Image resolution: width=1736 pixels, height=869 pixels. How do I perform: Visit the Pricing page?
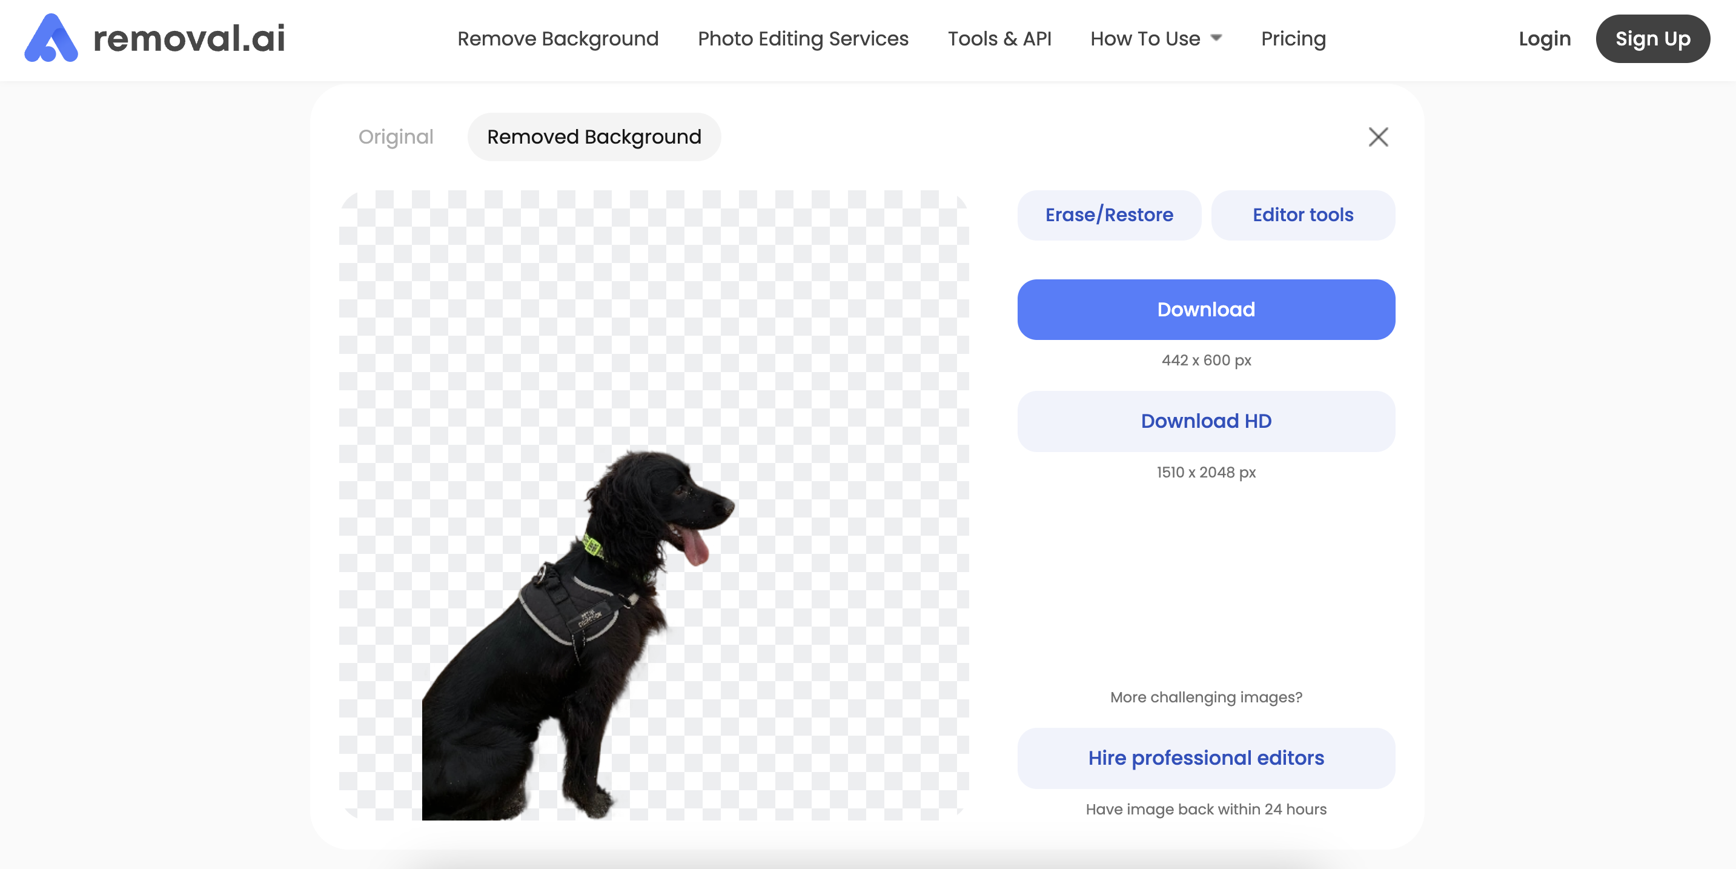click(1293, 38)
